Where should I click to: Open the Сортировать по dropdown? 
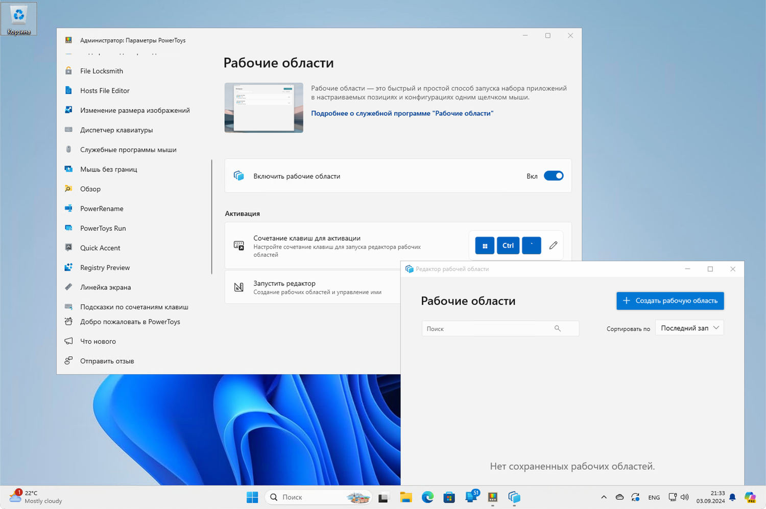[x=689, y=328]
